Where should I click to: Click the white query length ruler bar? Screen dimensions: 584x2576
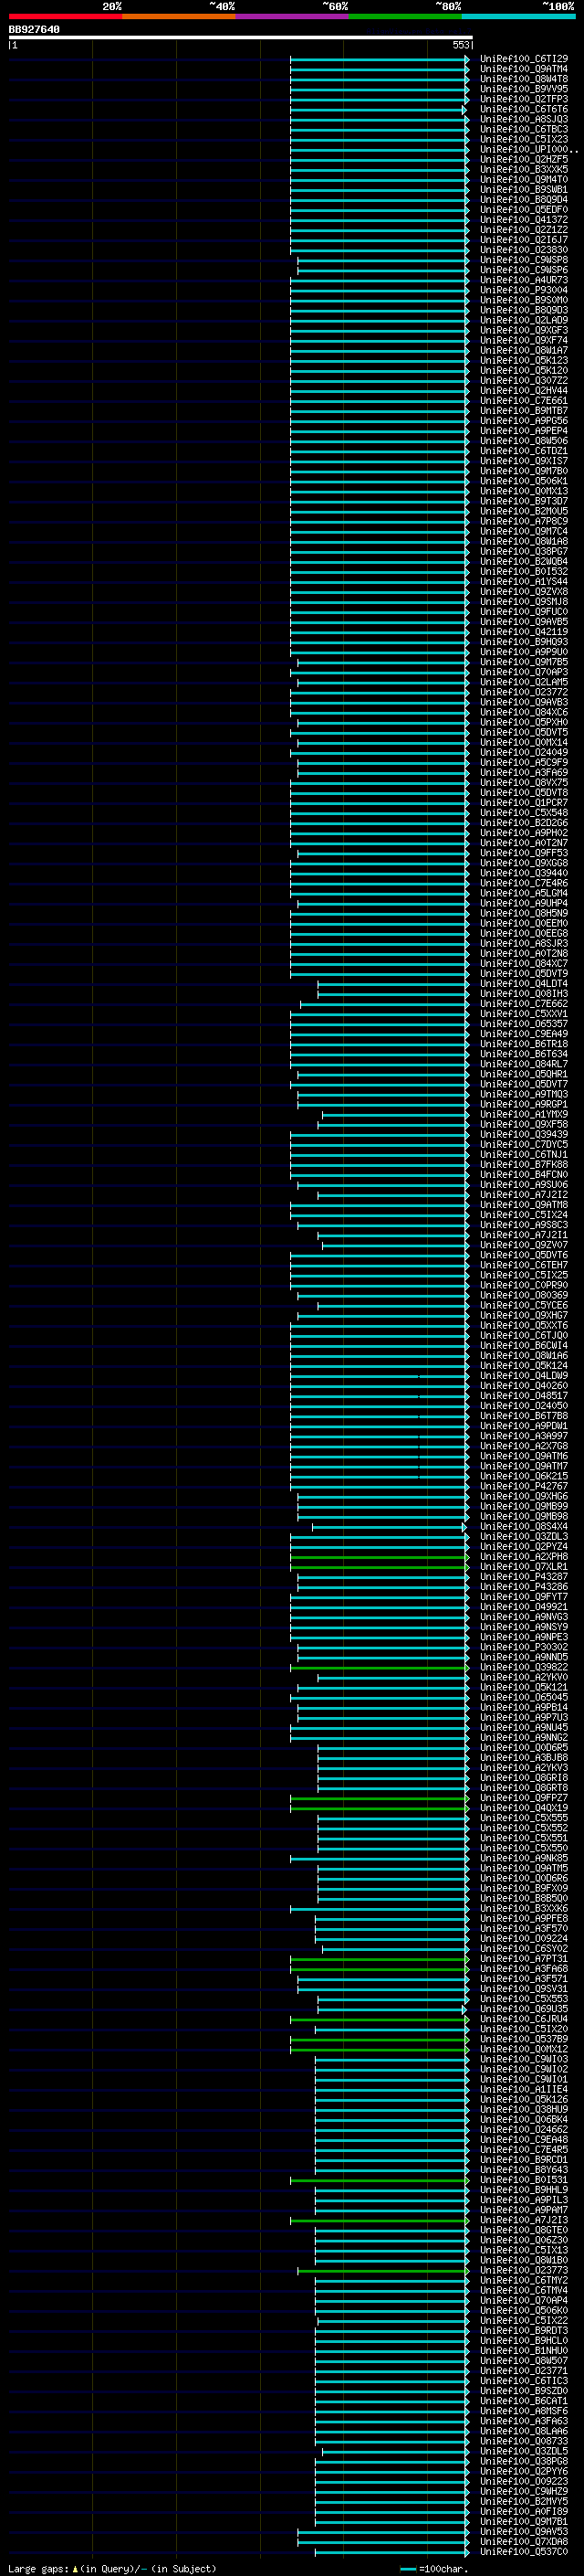[x=241, y=38]
